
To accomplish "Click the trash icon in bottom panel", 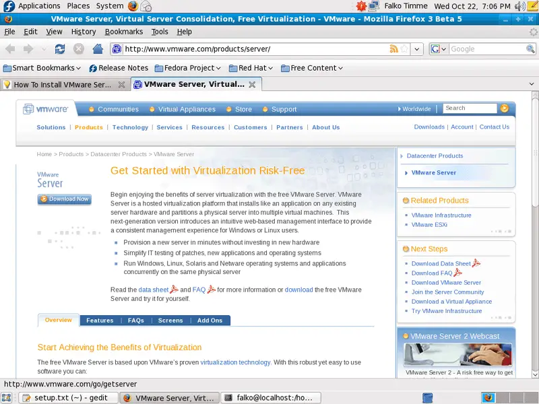I will point(427,398).
